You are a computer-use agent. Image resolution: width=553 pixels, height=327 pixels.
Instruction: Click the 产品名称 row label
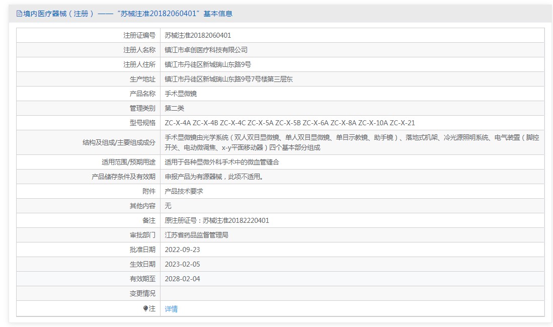pos(142,94)
